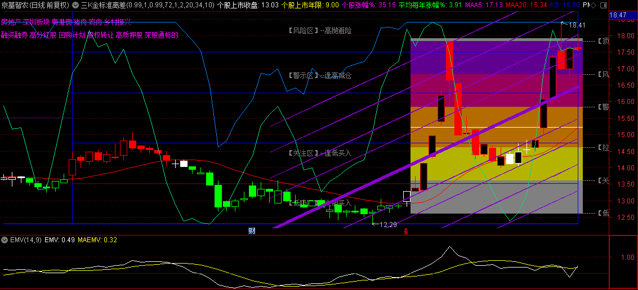Select the 京基智农(日线.前复权) chart title
Screen dimensions: 638x290
(35, 5)
